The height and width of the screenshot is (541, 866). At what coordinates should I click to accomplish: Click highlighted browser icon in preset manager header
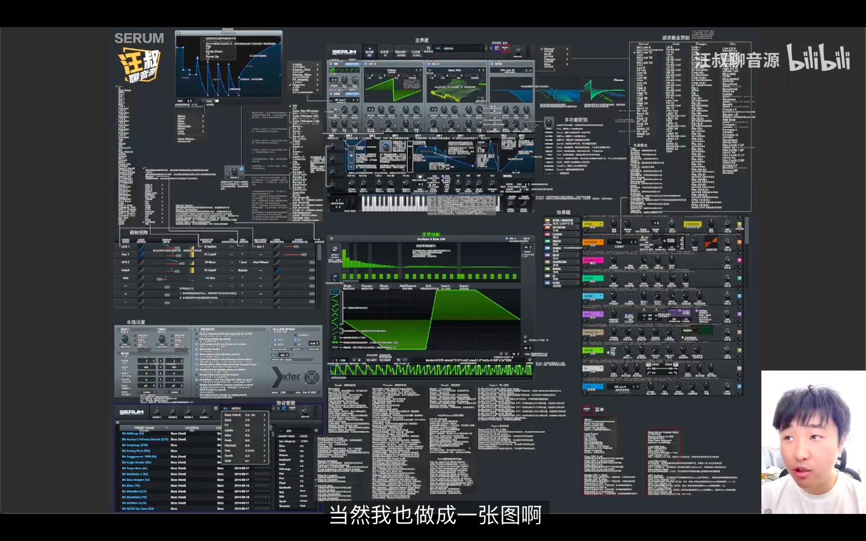click(284, 408)
